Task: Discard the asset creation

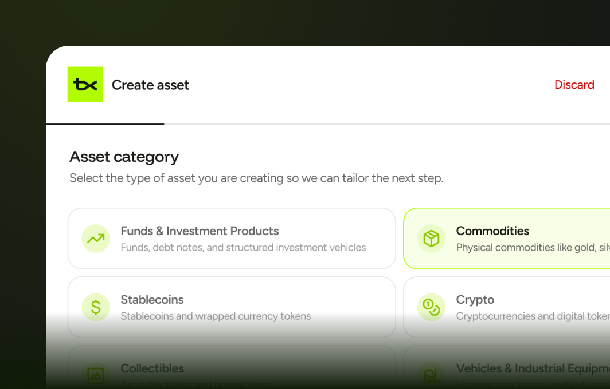Action: (x=574, y=85)
